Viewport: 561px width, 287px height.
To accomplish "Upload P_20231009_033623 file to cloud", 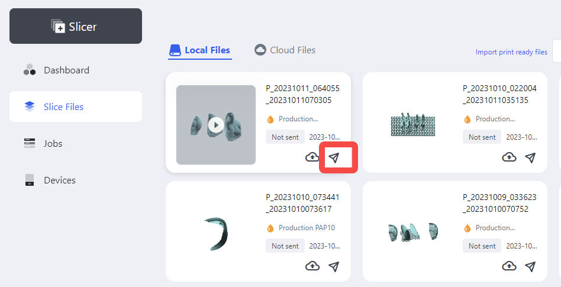I will pos(509,266).
